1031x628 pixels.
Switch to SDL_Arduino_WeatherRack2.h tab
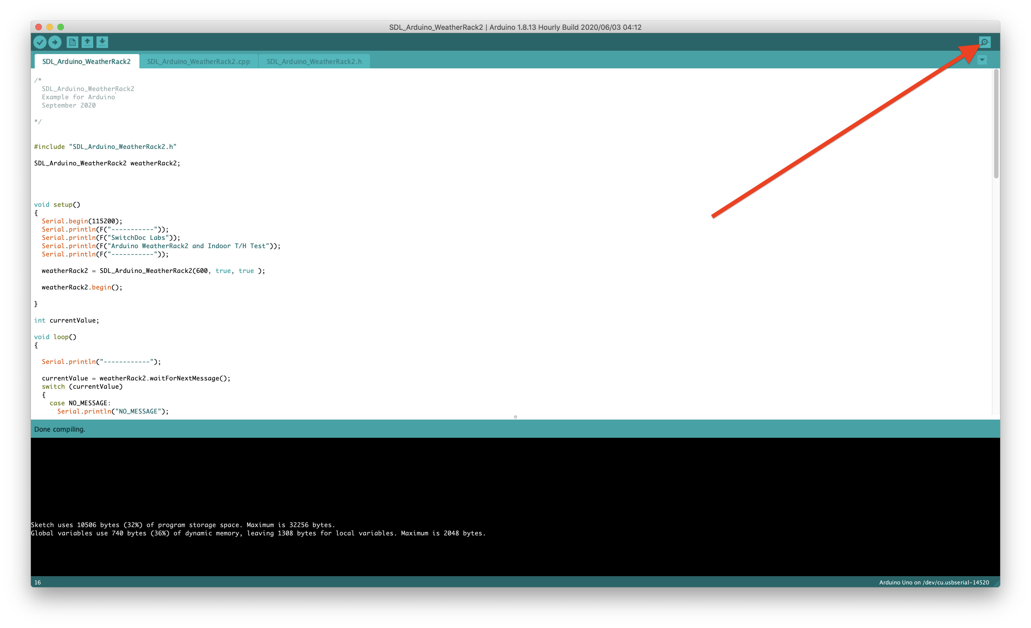(314, 61)
